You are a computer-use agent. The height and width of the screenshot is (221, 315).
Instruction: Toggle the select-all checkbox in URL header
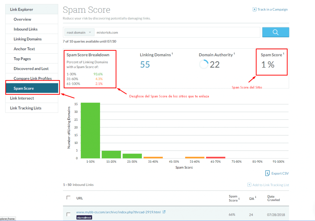tap(69, 198)
